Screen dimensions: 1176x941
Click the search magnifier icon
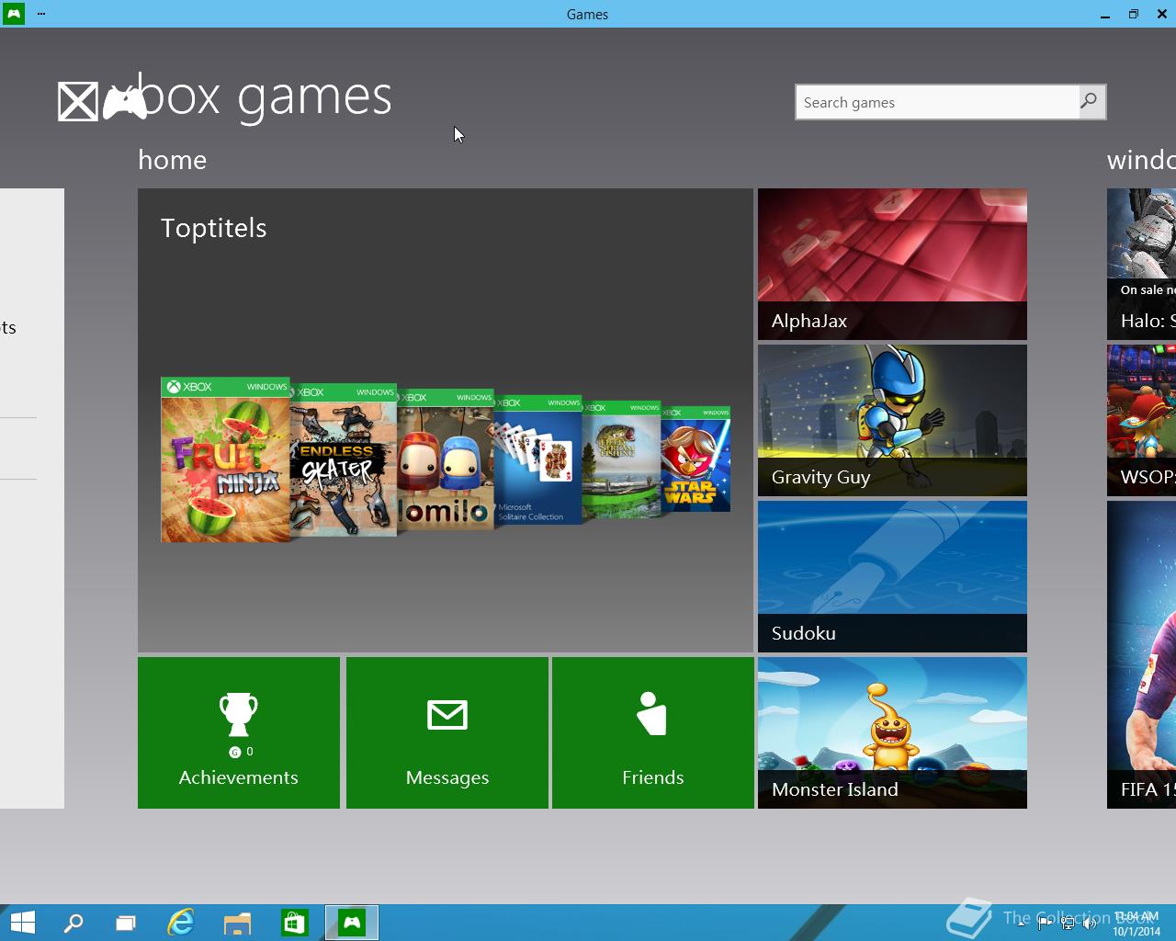point(1091,102)
